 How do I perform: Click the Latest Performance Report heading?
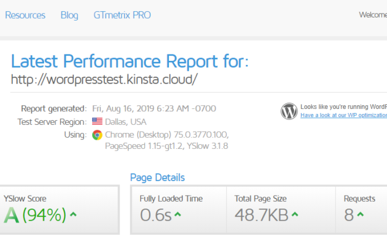(130, 61)
